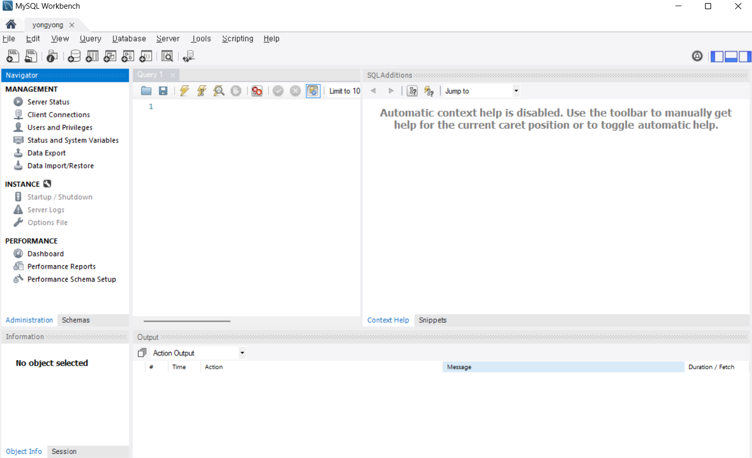Toggle auto-commit mode button

[x=313, y=91]
